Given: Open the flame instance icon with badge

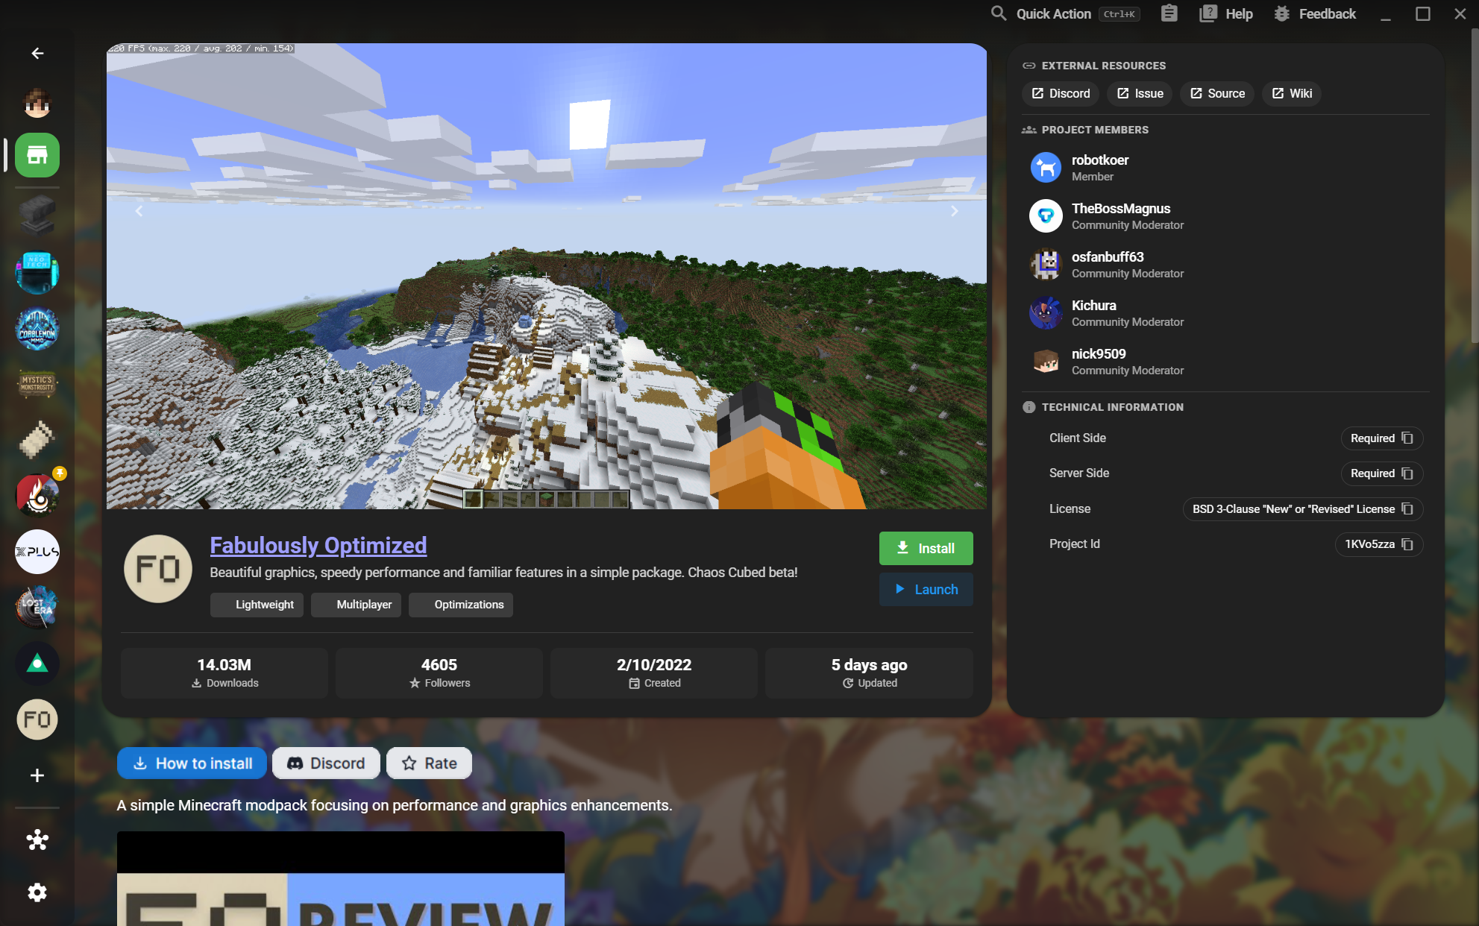Looking at the screenshot, I should click(37, 495).
